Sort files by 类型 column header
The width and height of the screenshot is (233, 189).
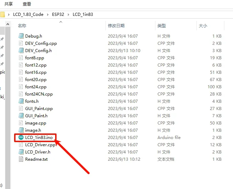(x=162, y=26)
